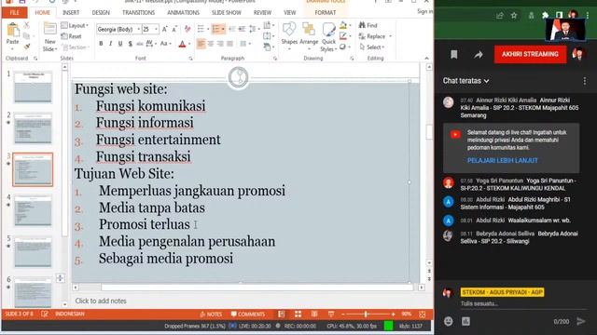This screenshot has height=335, width=597.
Task: Click the PELAJARI LEBIH LANJUT link
Action: click(502, 160)
